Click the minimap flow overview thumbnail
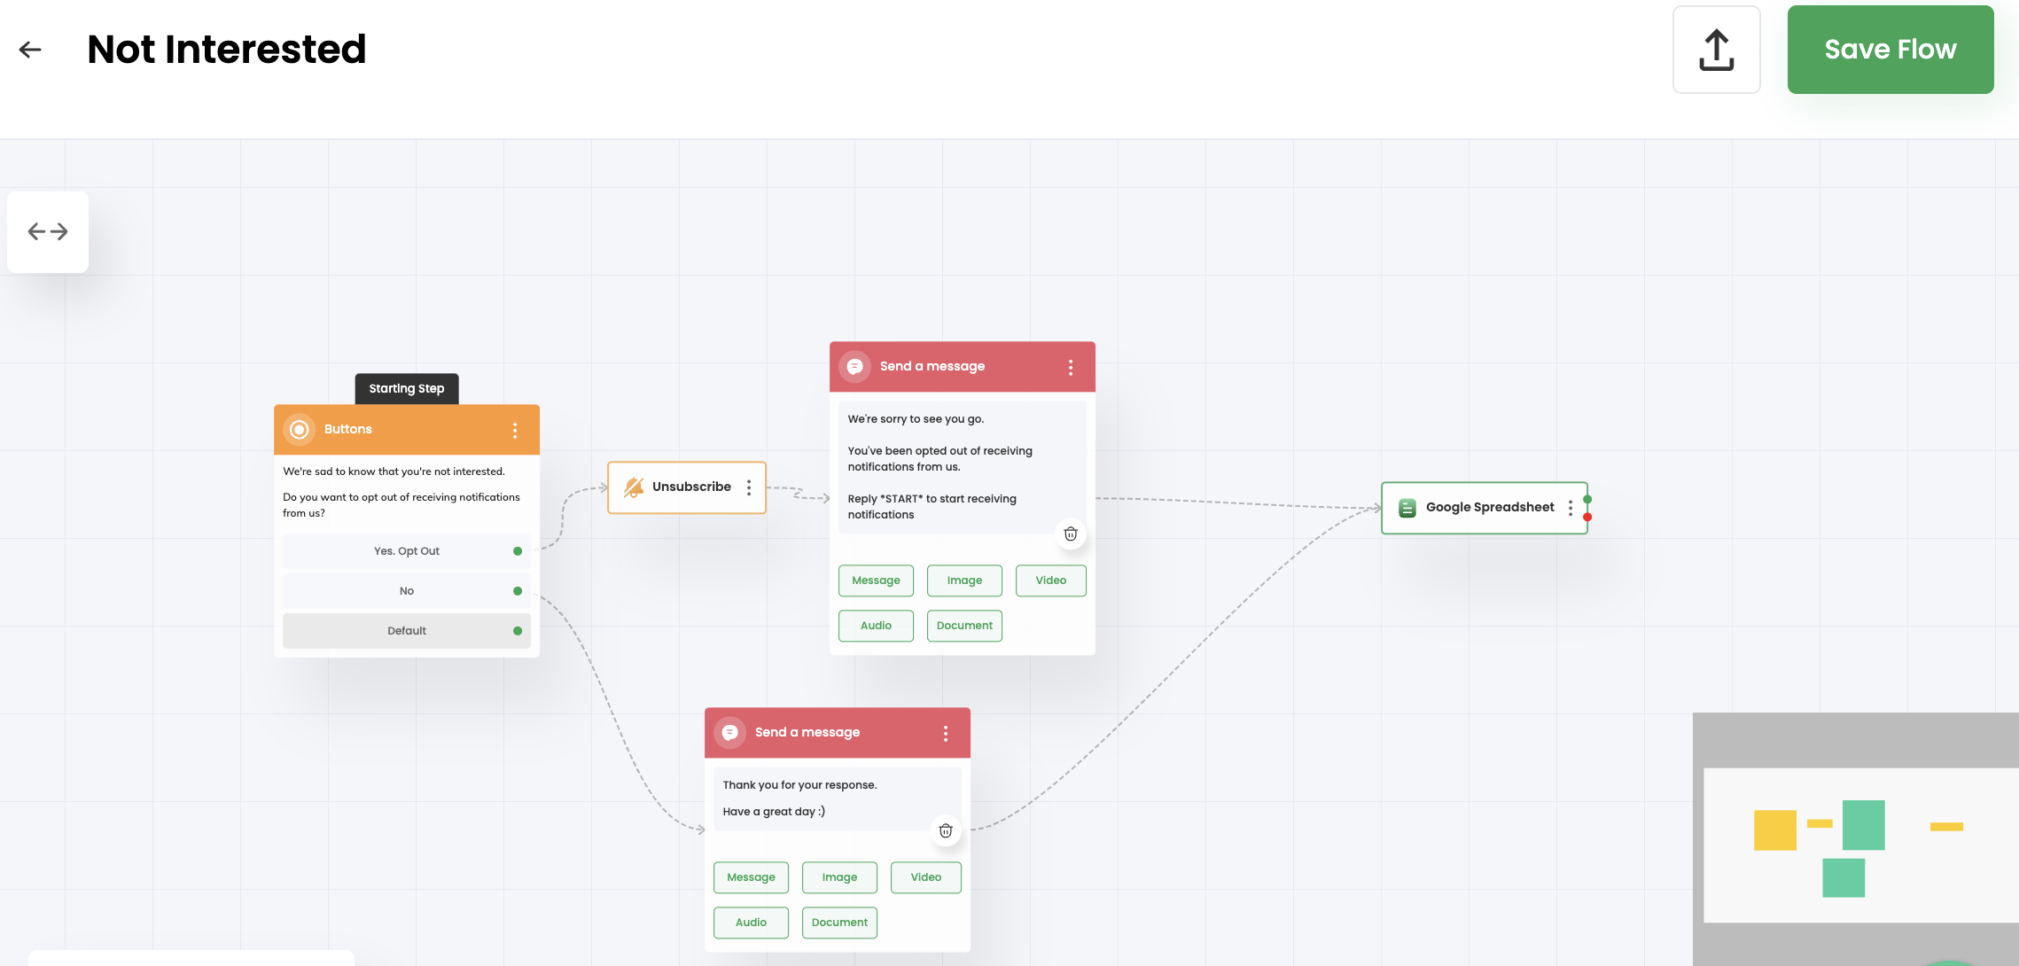 1856,839
